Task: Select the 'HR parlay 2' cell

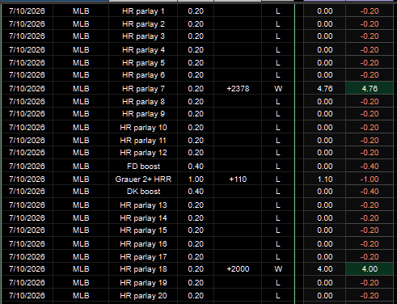Action: [x=143, y=24]
